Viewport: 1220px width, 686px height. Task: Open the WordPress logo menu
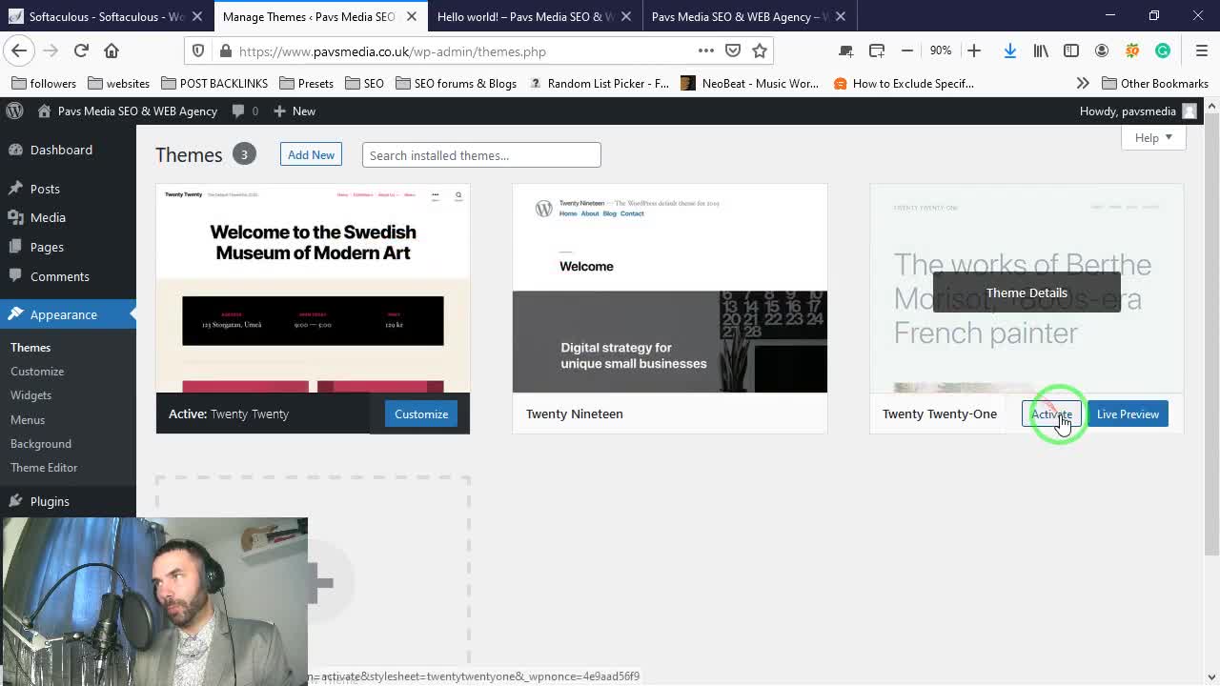coord(14,111)
